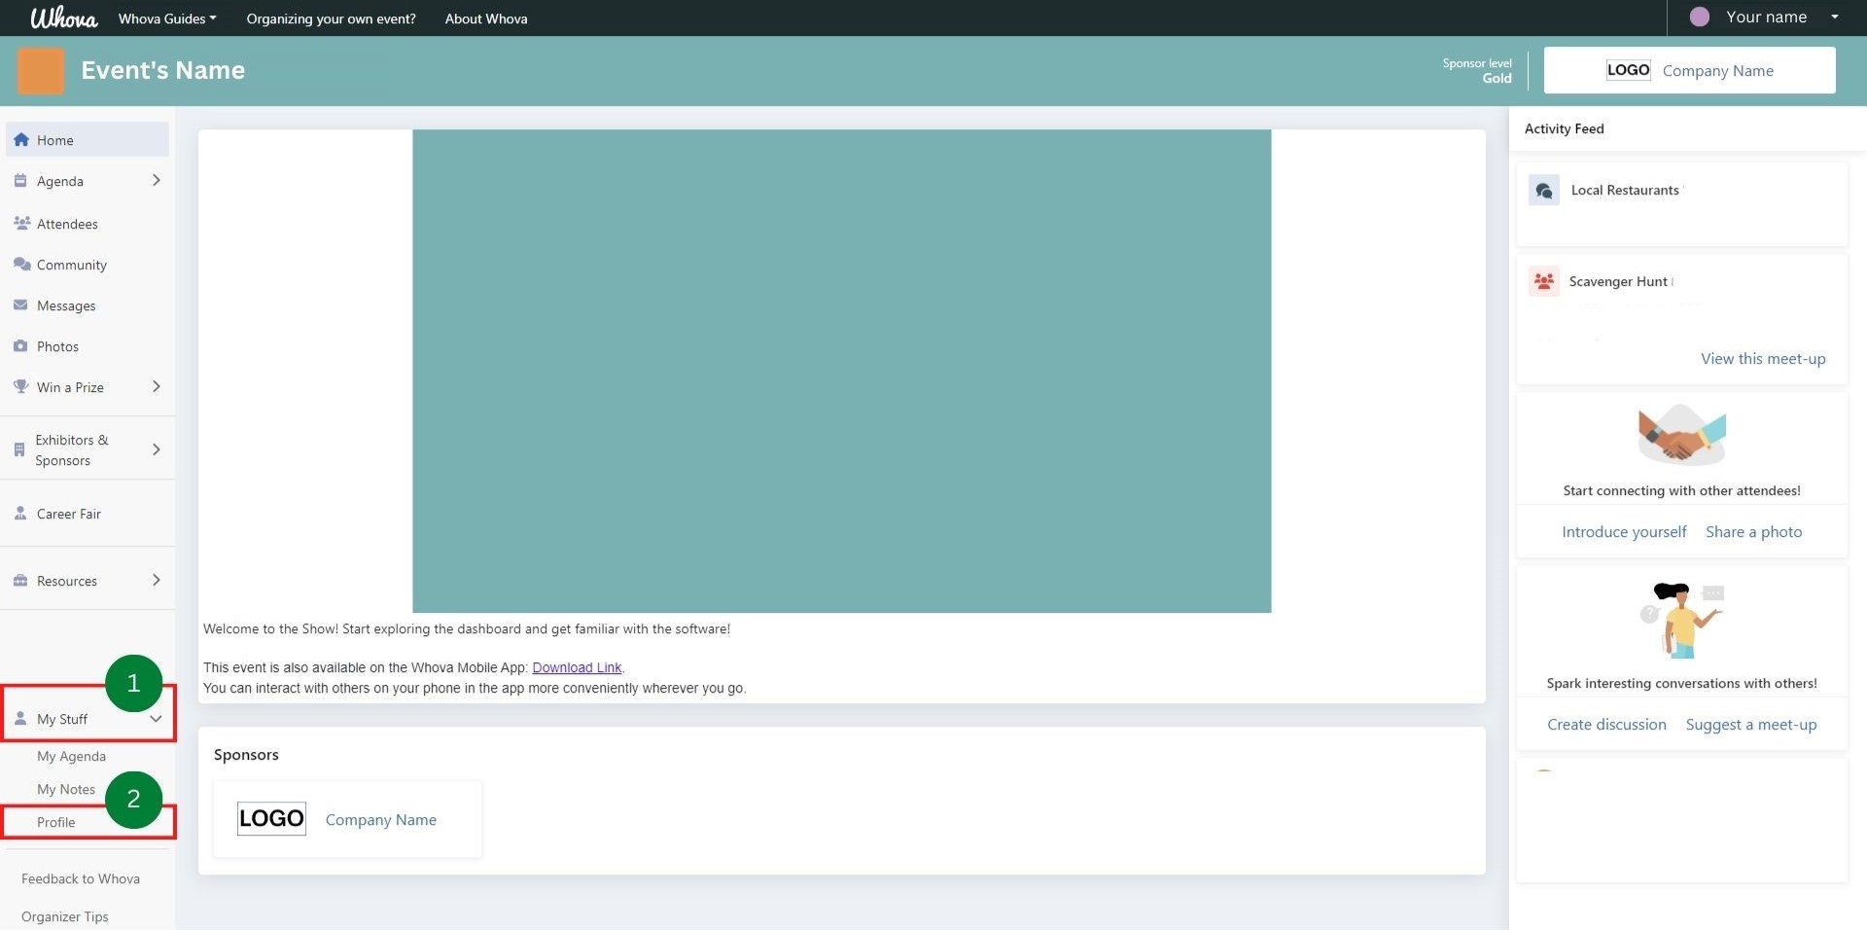Viewport: 1867px width, 930px height.
Task: Click the Scavenger Hunt icon in Activity Feed
Action: coord(1544,281)
